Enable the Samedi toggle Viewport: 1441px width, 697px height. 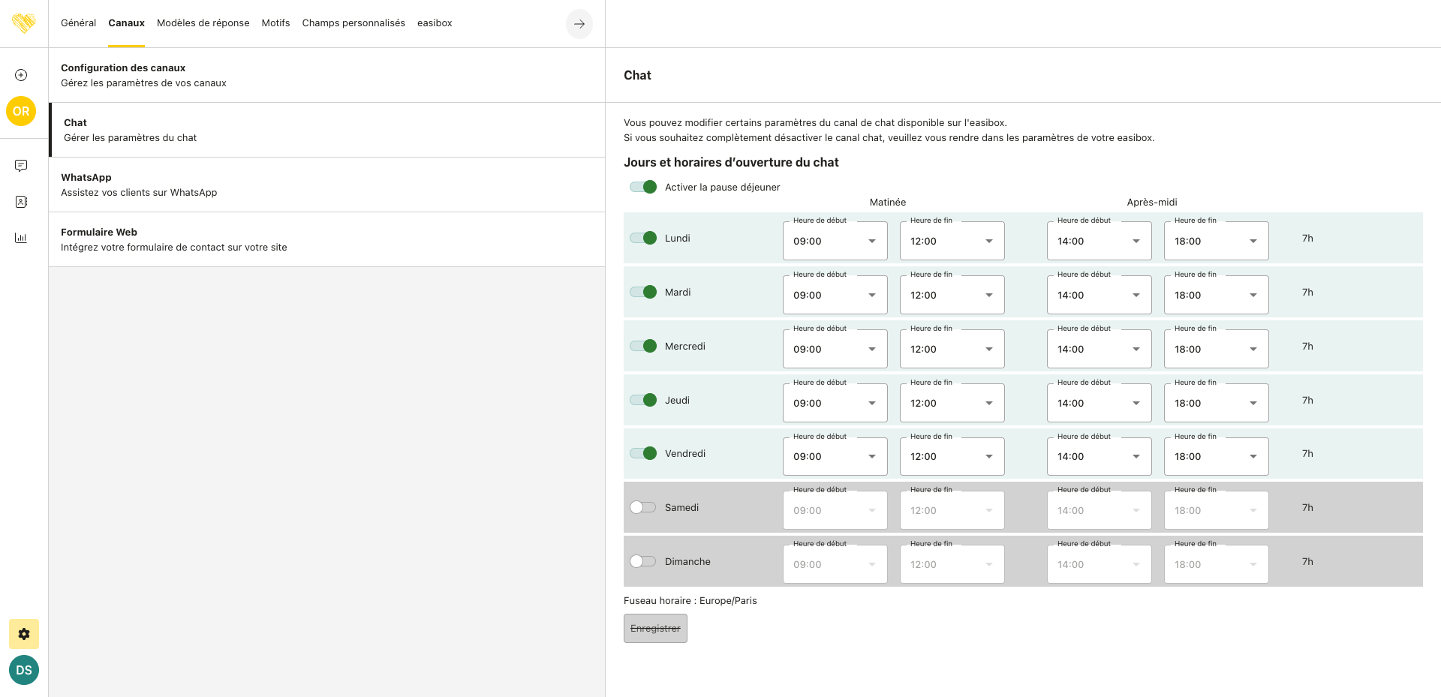(x=643, y=507)
